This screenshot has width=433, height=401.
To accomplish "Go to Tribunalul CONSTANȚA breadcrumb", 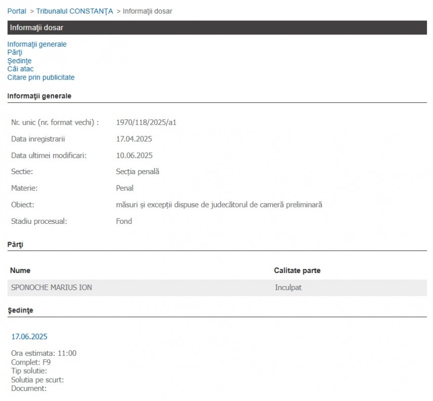I will [x=74, y=11].
